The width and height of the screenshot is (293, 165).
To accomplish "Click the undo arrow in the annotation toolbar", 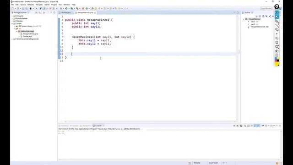I will 277,38.
